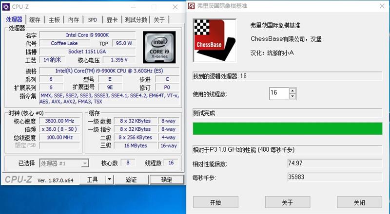Decrease thread count with down arrow

[x=292, y=96]
